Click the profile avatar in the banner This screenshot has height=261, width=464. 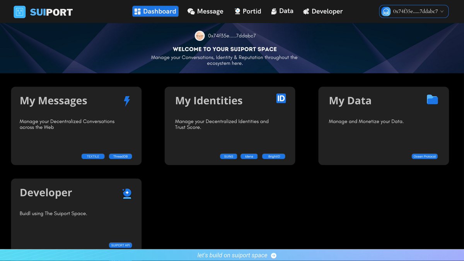[x=200, y=36]
